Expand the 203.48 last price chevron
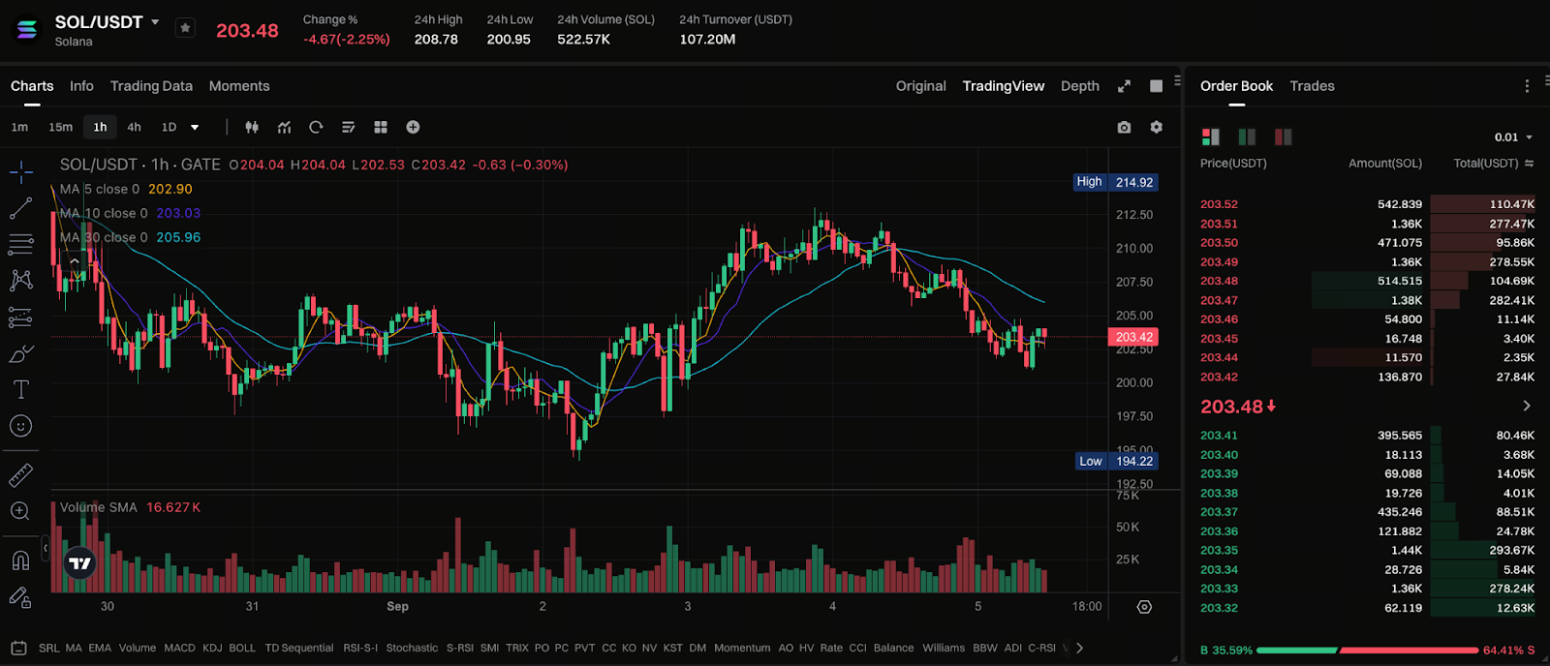The height and width of the screenshot is (666, 1550). pyautogui.click(x=1527, y=407)
